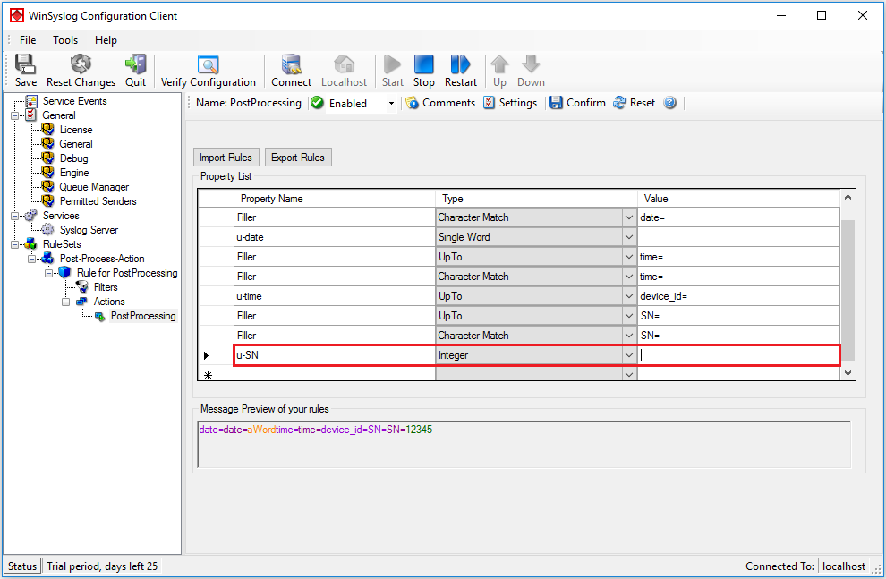Screen dimensions: 886x579
Task: Select the Permitted Senders tree node
Action: coord(98,201)
